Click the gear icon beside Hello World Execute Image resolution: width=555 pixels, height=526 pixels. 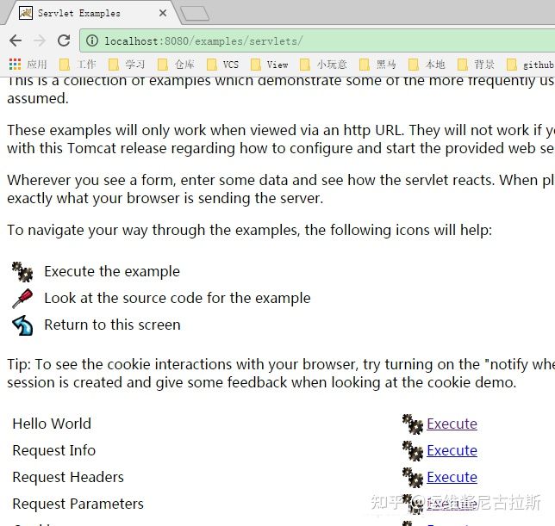pyautogui.click(x=412, y=424)
